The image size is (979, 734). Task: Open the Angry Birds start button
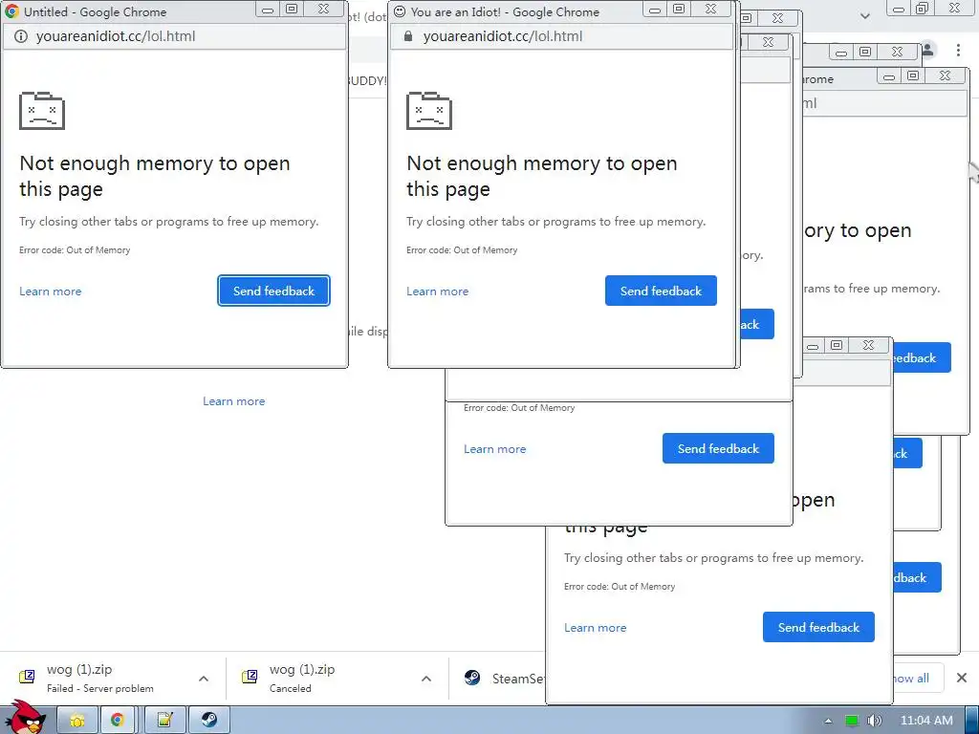(x=24, y=718)
